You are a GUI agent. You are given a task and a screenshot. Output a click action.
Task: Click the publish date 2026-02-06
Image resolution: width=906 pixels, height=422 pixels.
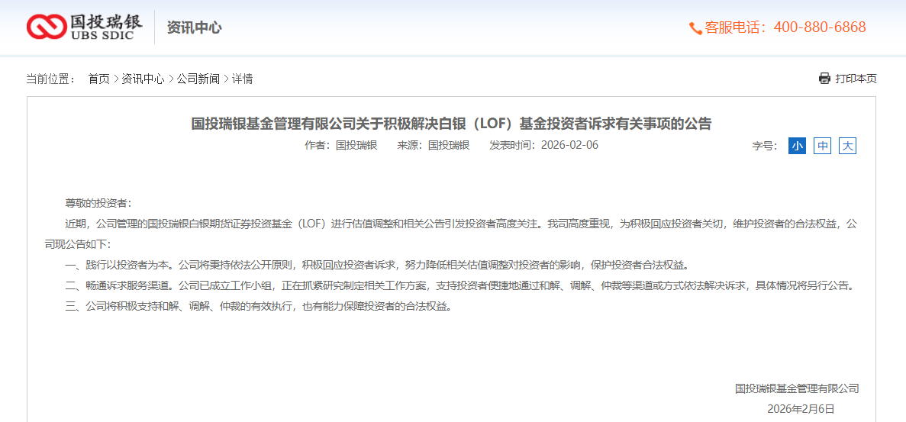[x=569, y=145]
